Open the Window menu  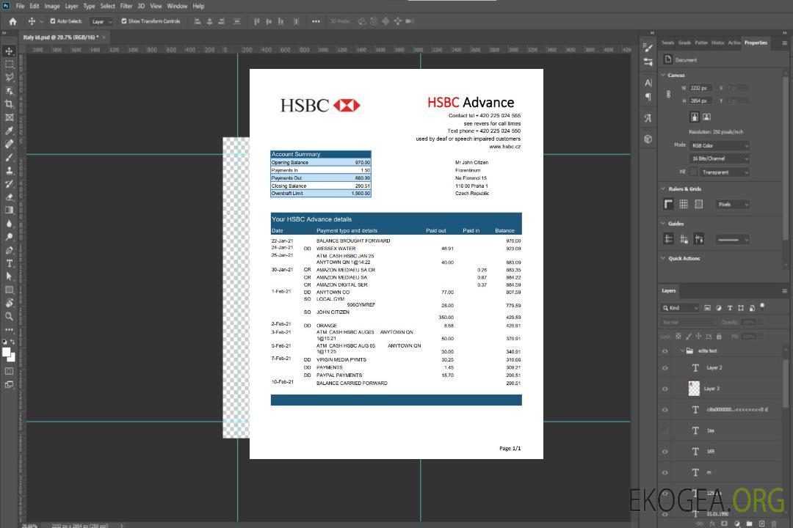(177, 6)
